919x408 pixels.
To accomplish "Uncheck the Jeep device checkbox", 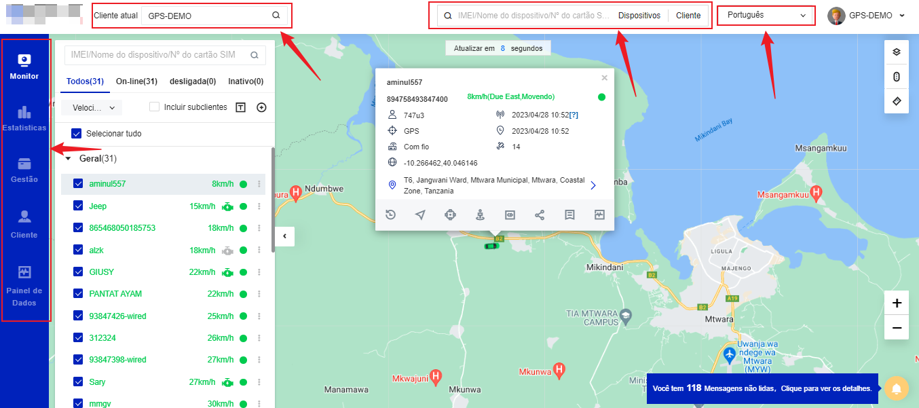I will 78,206.
